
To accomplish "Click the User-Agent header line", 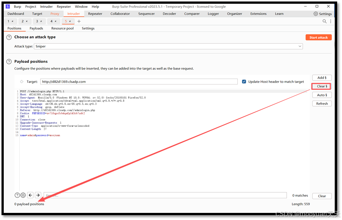I will pyautogui.click(x=83, y=98).
